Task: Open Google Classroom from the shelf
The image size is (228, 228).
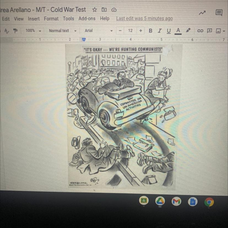Action: (144, 201)
